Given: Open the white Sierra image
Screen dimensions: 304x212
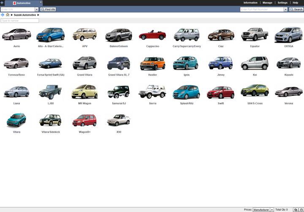Looking at the screenshot, I should 152,91.
